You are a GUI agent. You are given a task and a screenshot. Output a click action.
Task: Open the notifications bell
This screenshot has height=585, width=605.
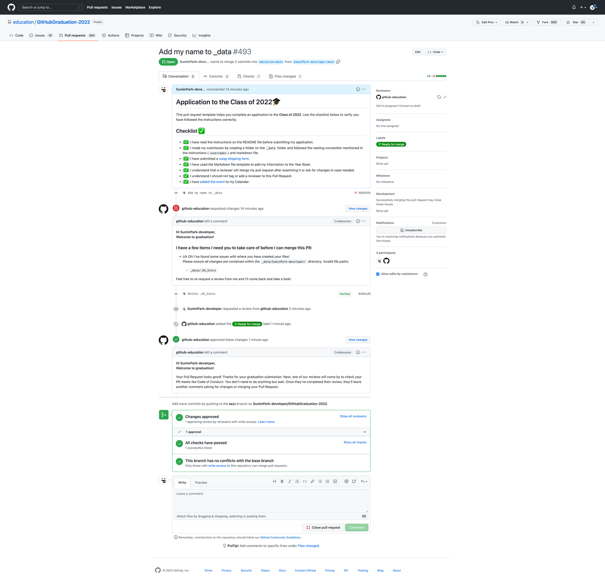pyautogui.click(x=574, y=7)
